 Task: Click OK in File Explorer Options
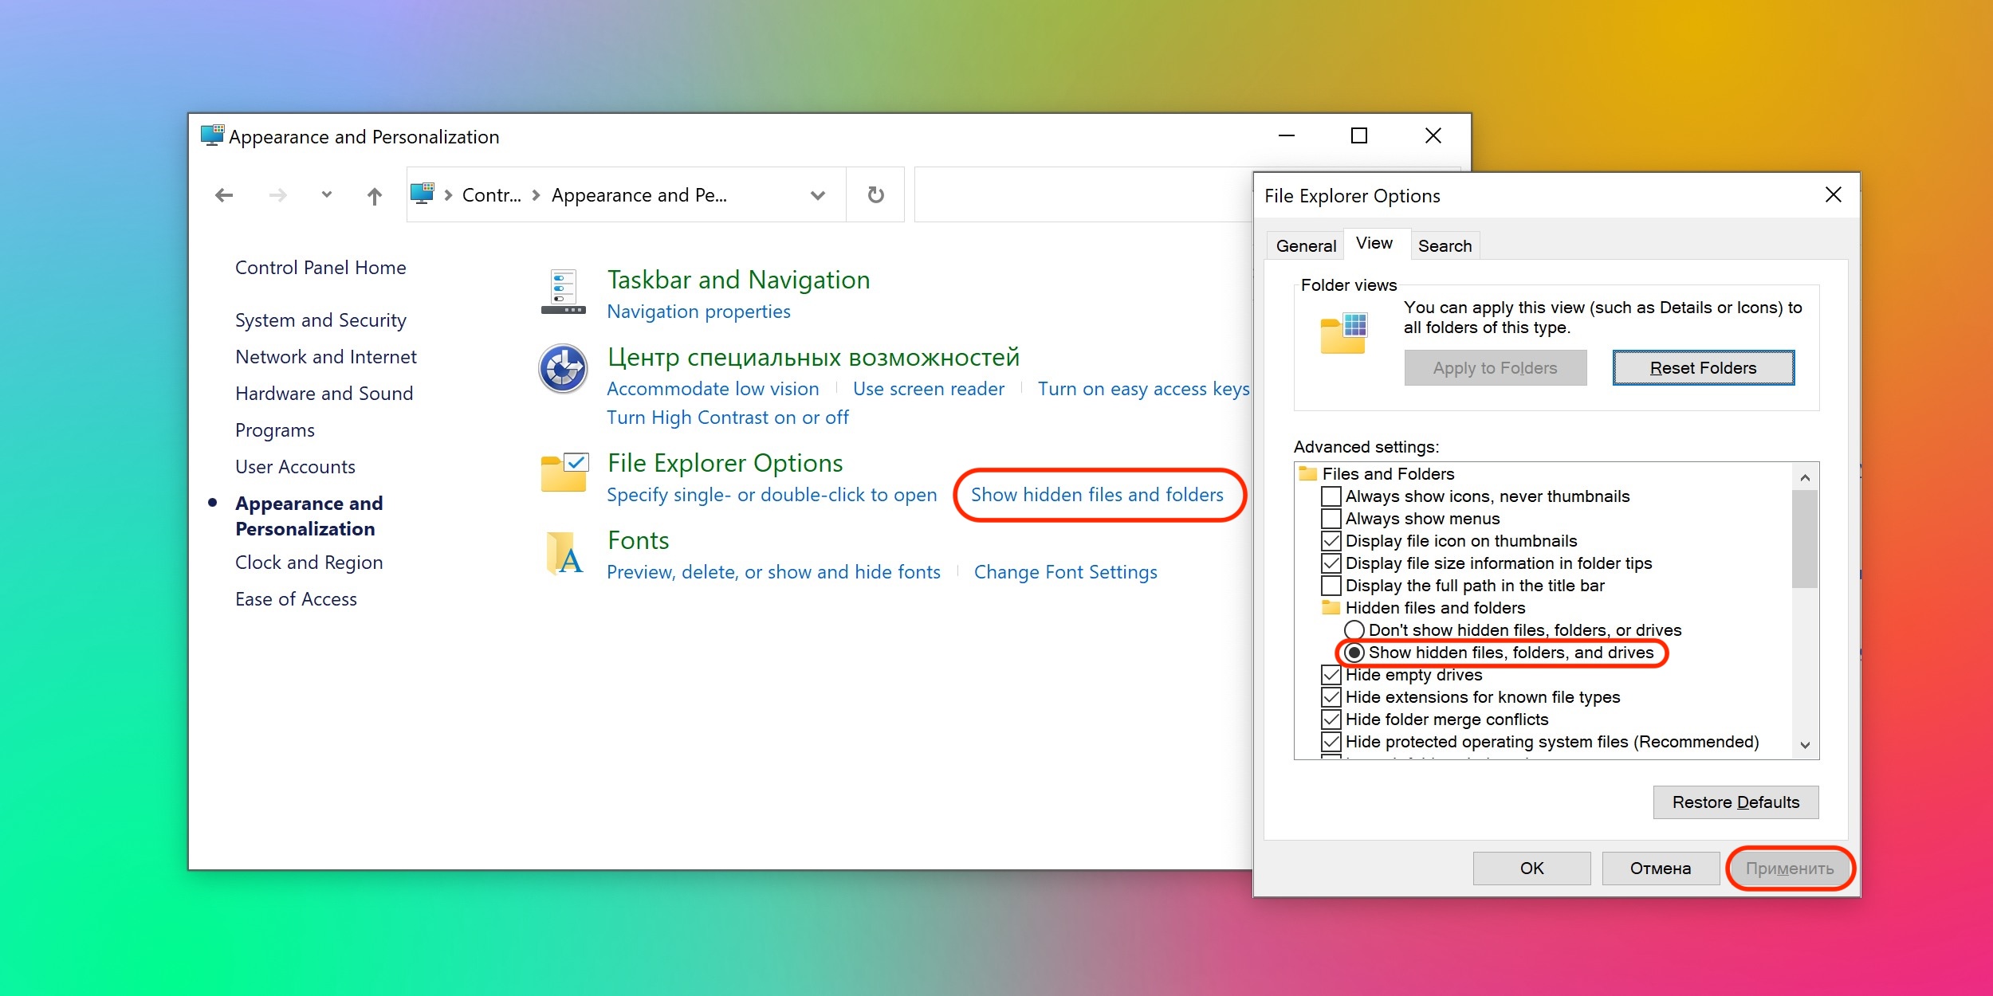[x=1531, y=869]
